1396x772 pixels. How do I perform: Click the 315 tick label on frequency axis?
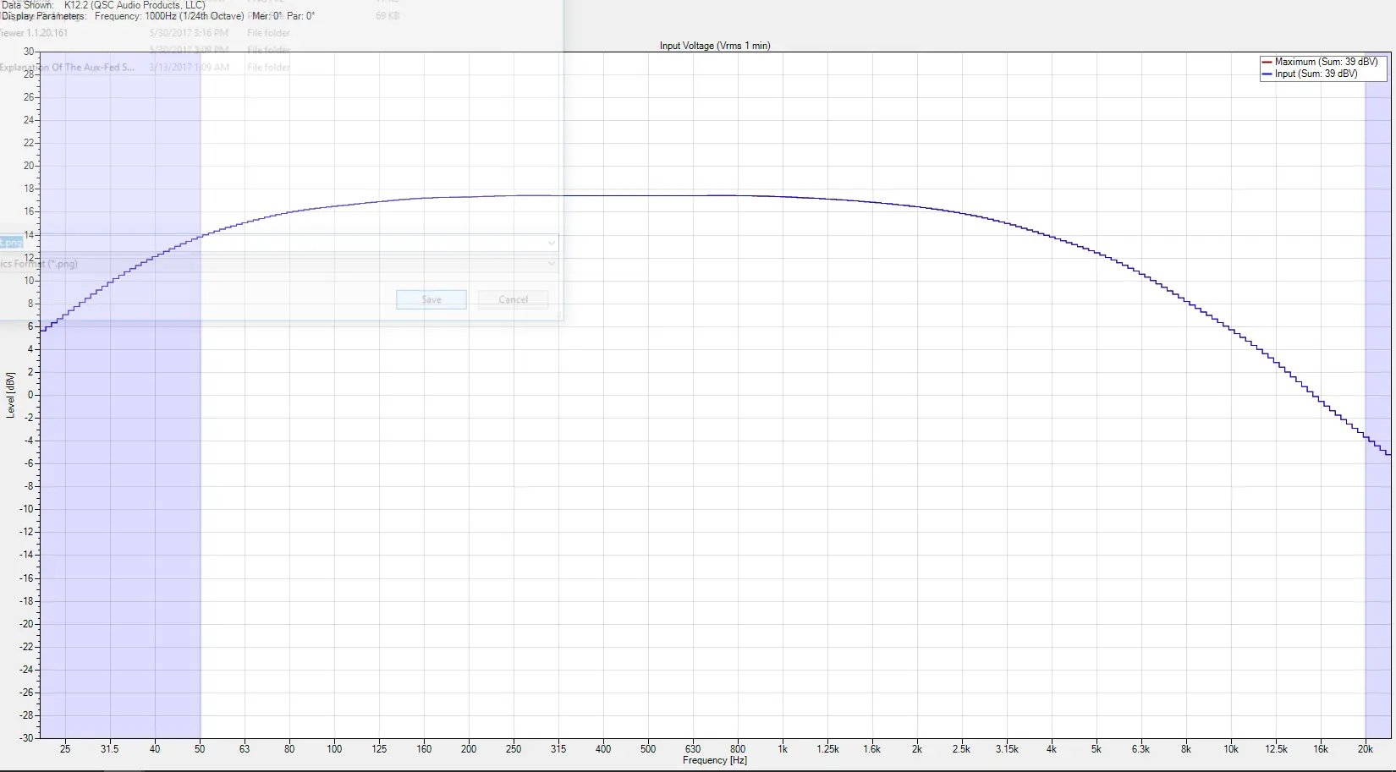pyautogui.click(x=558, y=749)
